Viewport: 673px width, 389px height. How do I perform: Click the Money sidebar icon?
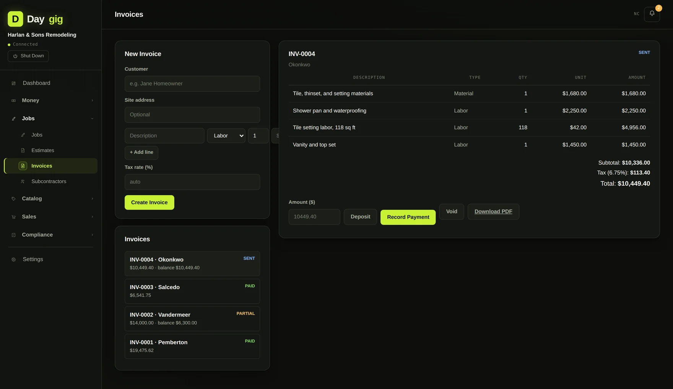click(14, 100)
